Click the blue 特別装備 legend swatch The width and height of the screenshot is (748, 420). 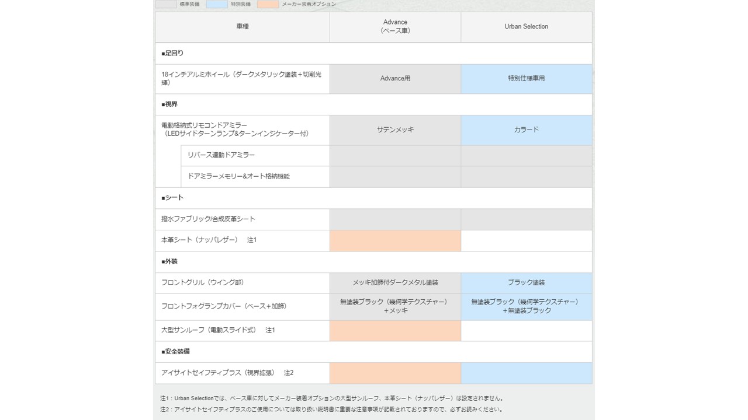(x=233, y=4)
